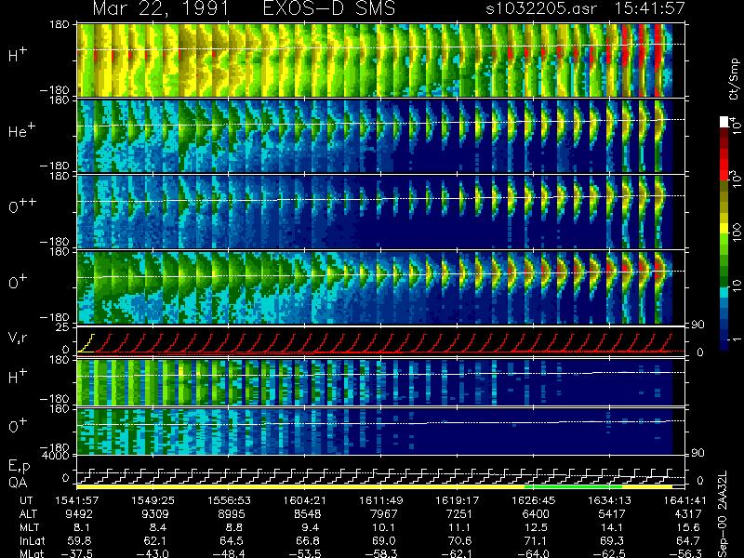The image size is (744, 558).
Task: Click InLat value "69.0"
Action: pos(384,540)
